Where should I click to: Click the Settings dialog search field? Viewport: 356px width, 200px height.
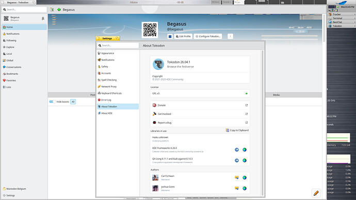118,45
